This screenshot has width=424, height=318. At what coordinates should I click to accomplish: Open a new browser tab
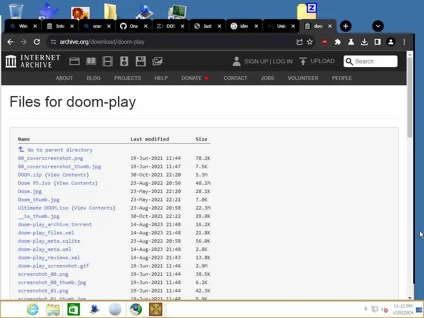(346, 26)
